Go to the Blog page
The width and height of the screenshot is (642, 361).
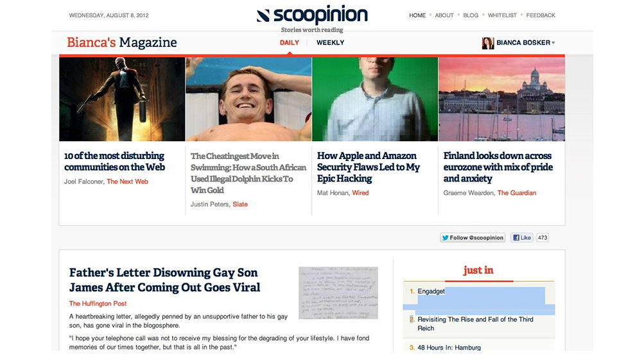471,15
